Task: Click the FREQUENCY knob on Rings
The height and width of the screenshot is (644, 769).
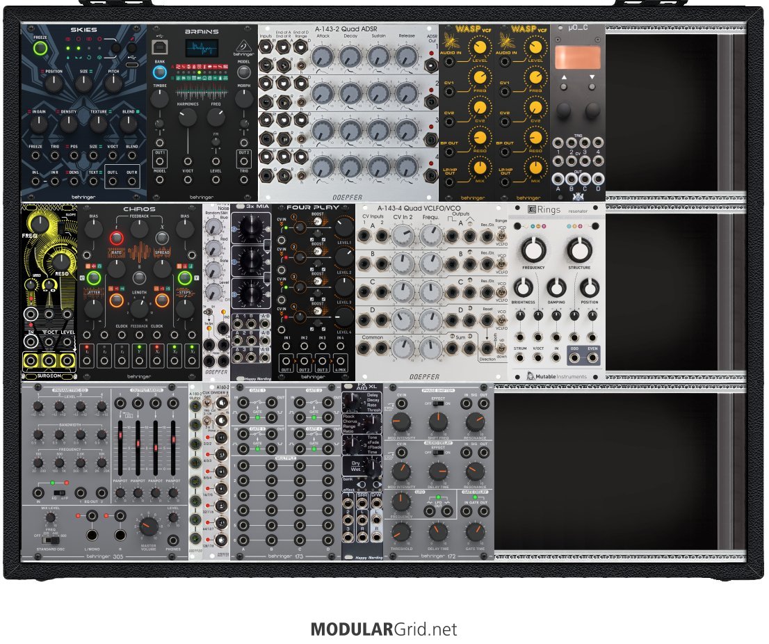Action: coord(533,250)
